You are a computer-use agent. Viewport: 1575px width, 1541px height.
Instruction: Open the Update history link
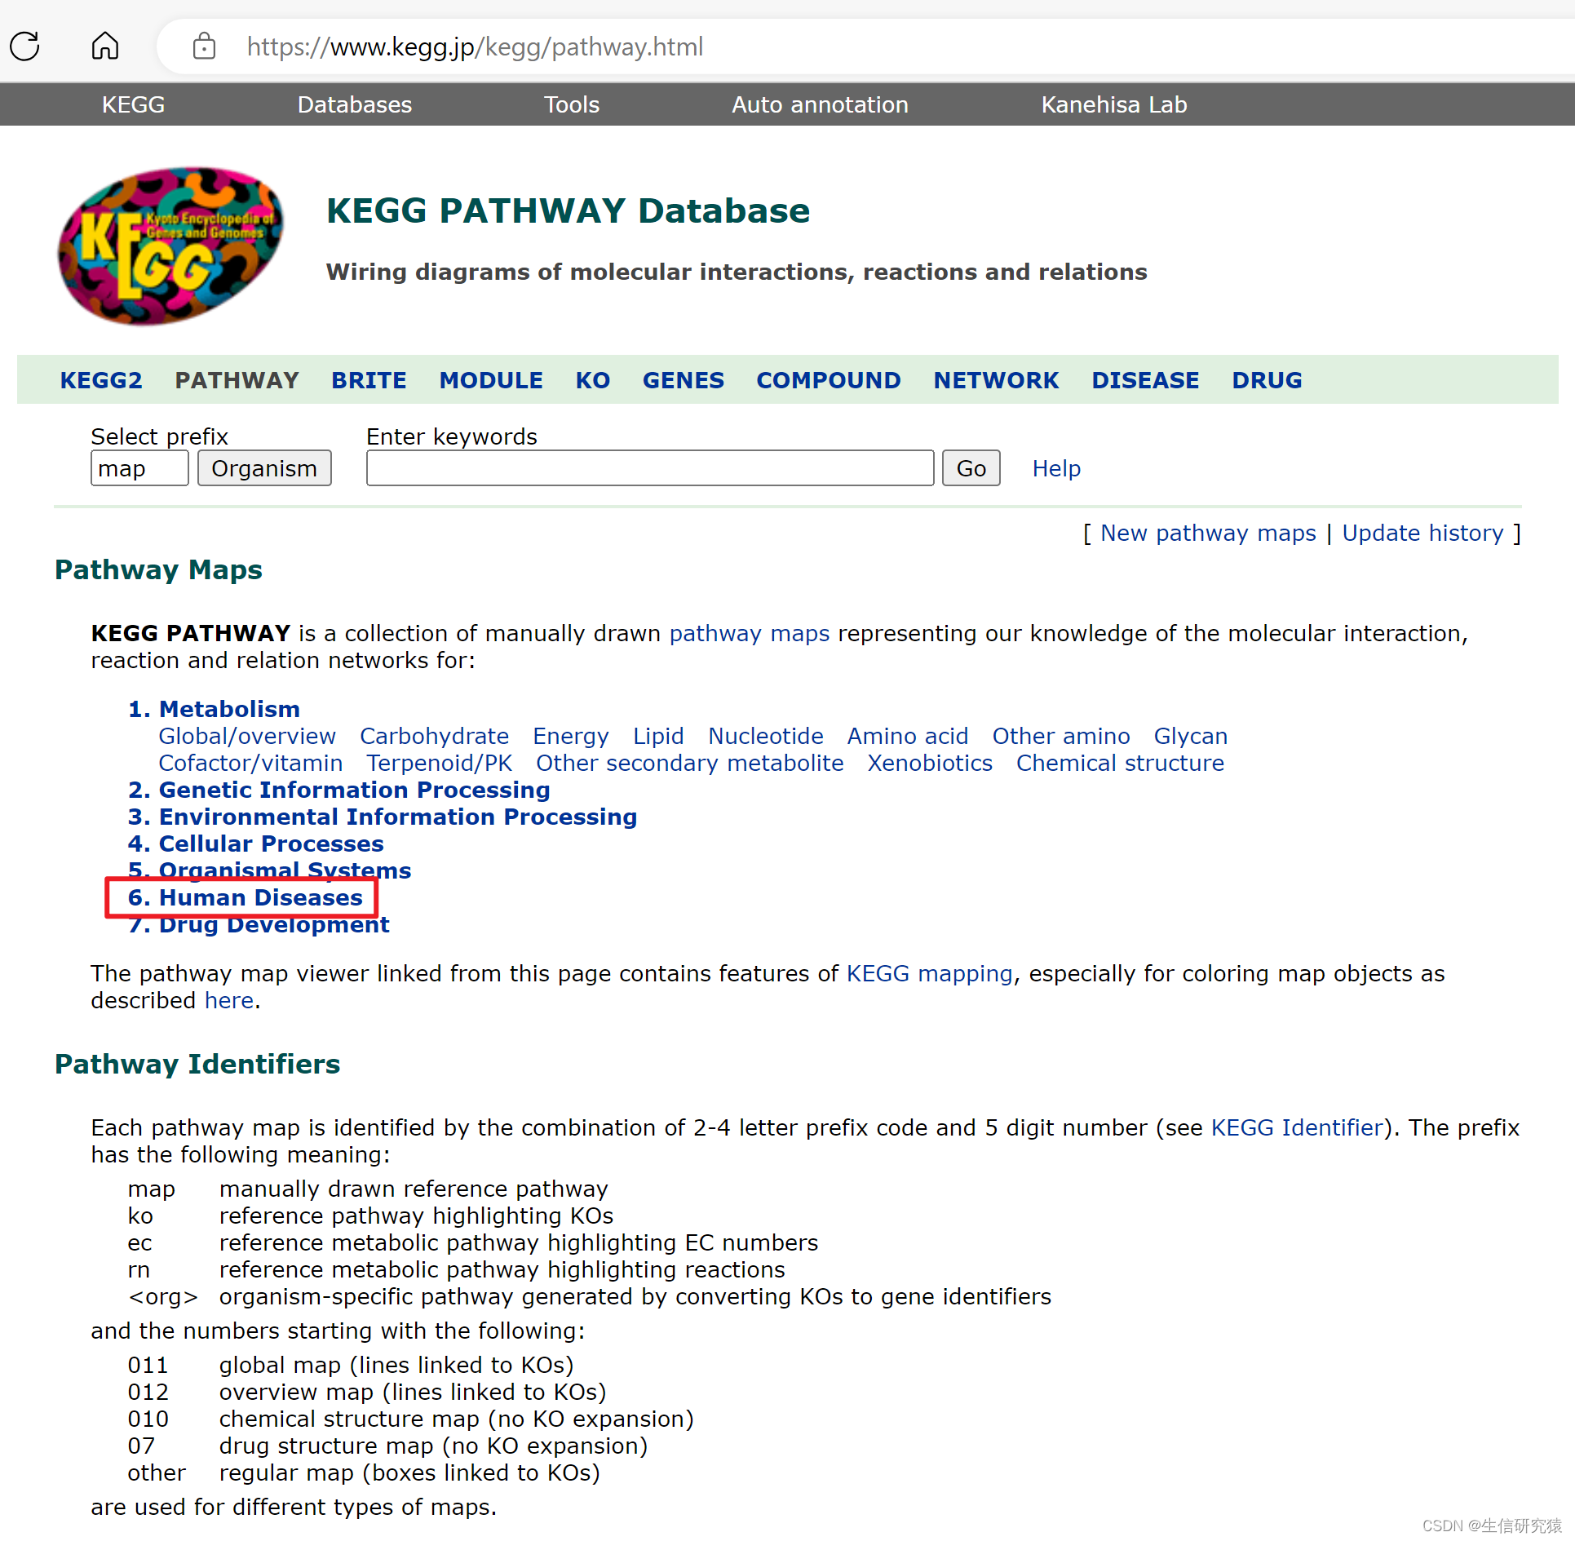[x=1422, y=533]
